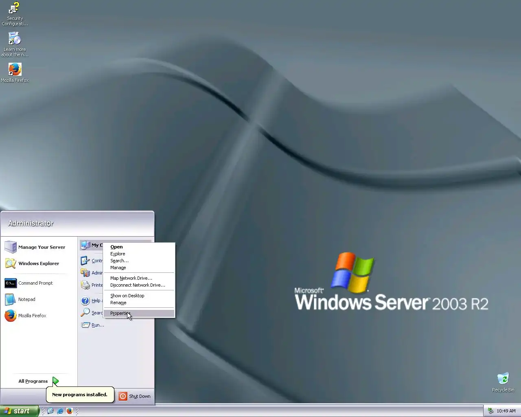521x417 pixels.
Task: Click the Safely Remove Hardware tray icon
Action: [490, 411]
